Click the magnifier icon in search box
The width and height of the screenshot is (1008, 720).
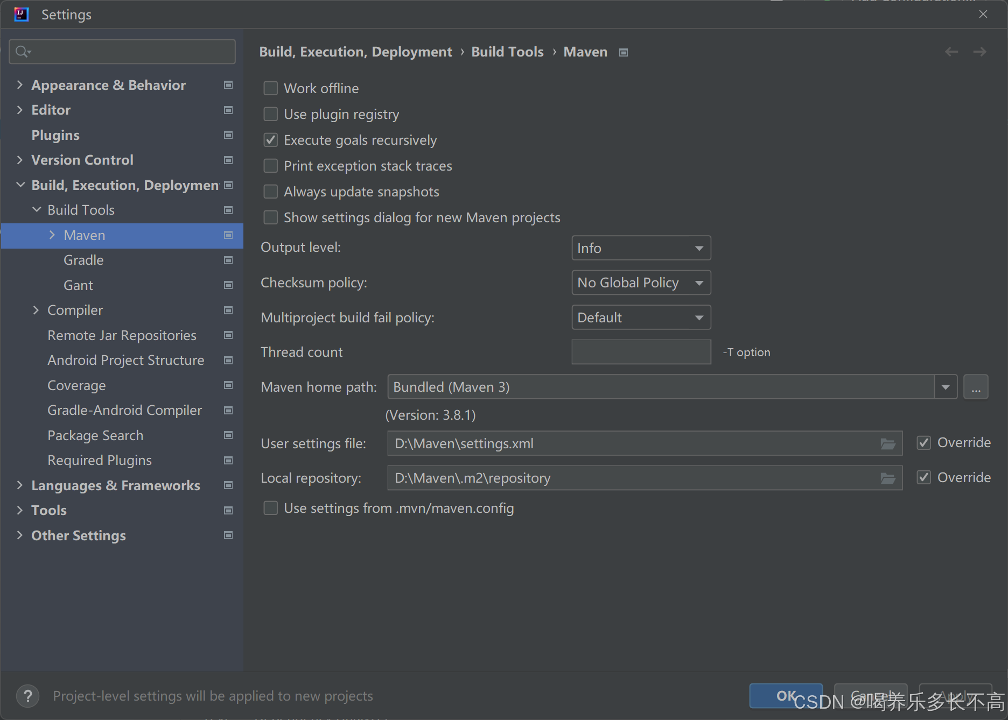[x=23, y=52]
